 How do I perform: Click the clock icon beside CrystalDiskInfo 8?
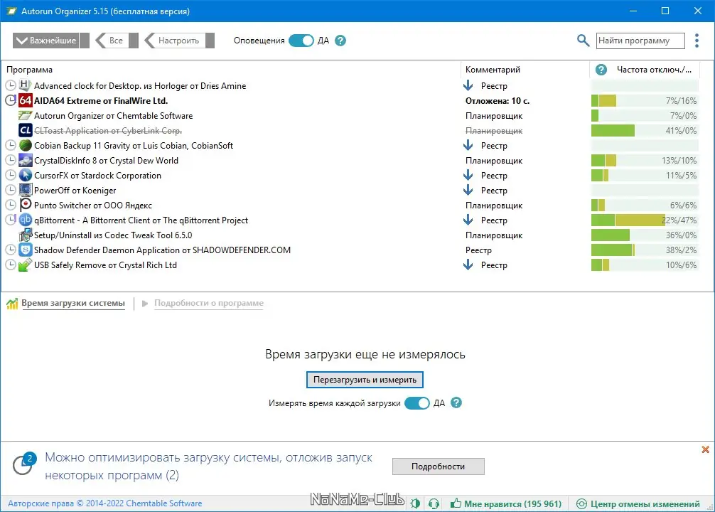tap(11, 161)
